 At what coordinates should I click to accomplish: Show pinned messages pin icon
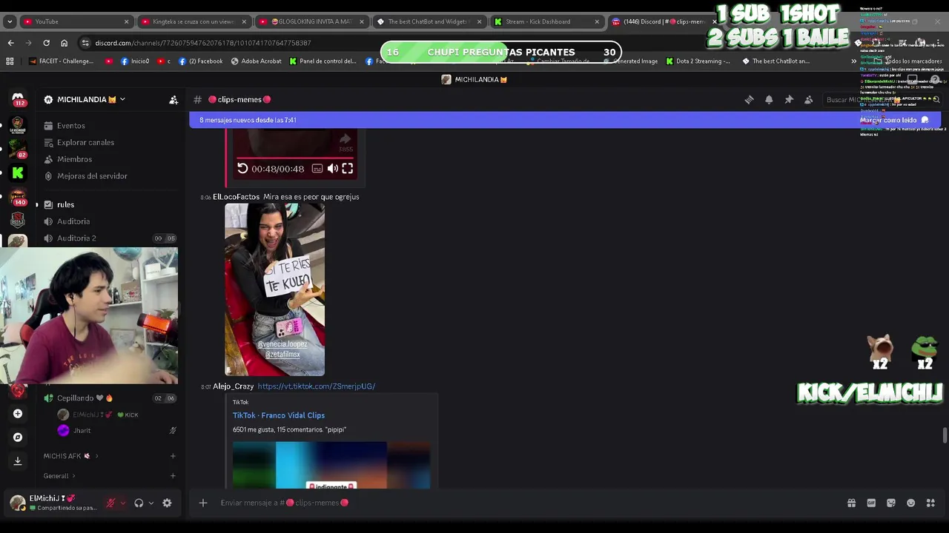[x=789, y=100]
